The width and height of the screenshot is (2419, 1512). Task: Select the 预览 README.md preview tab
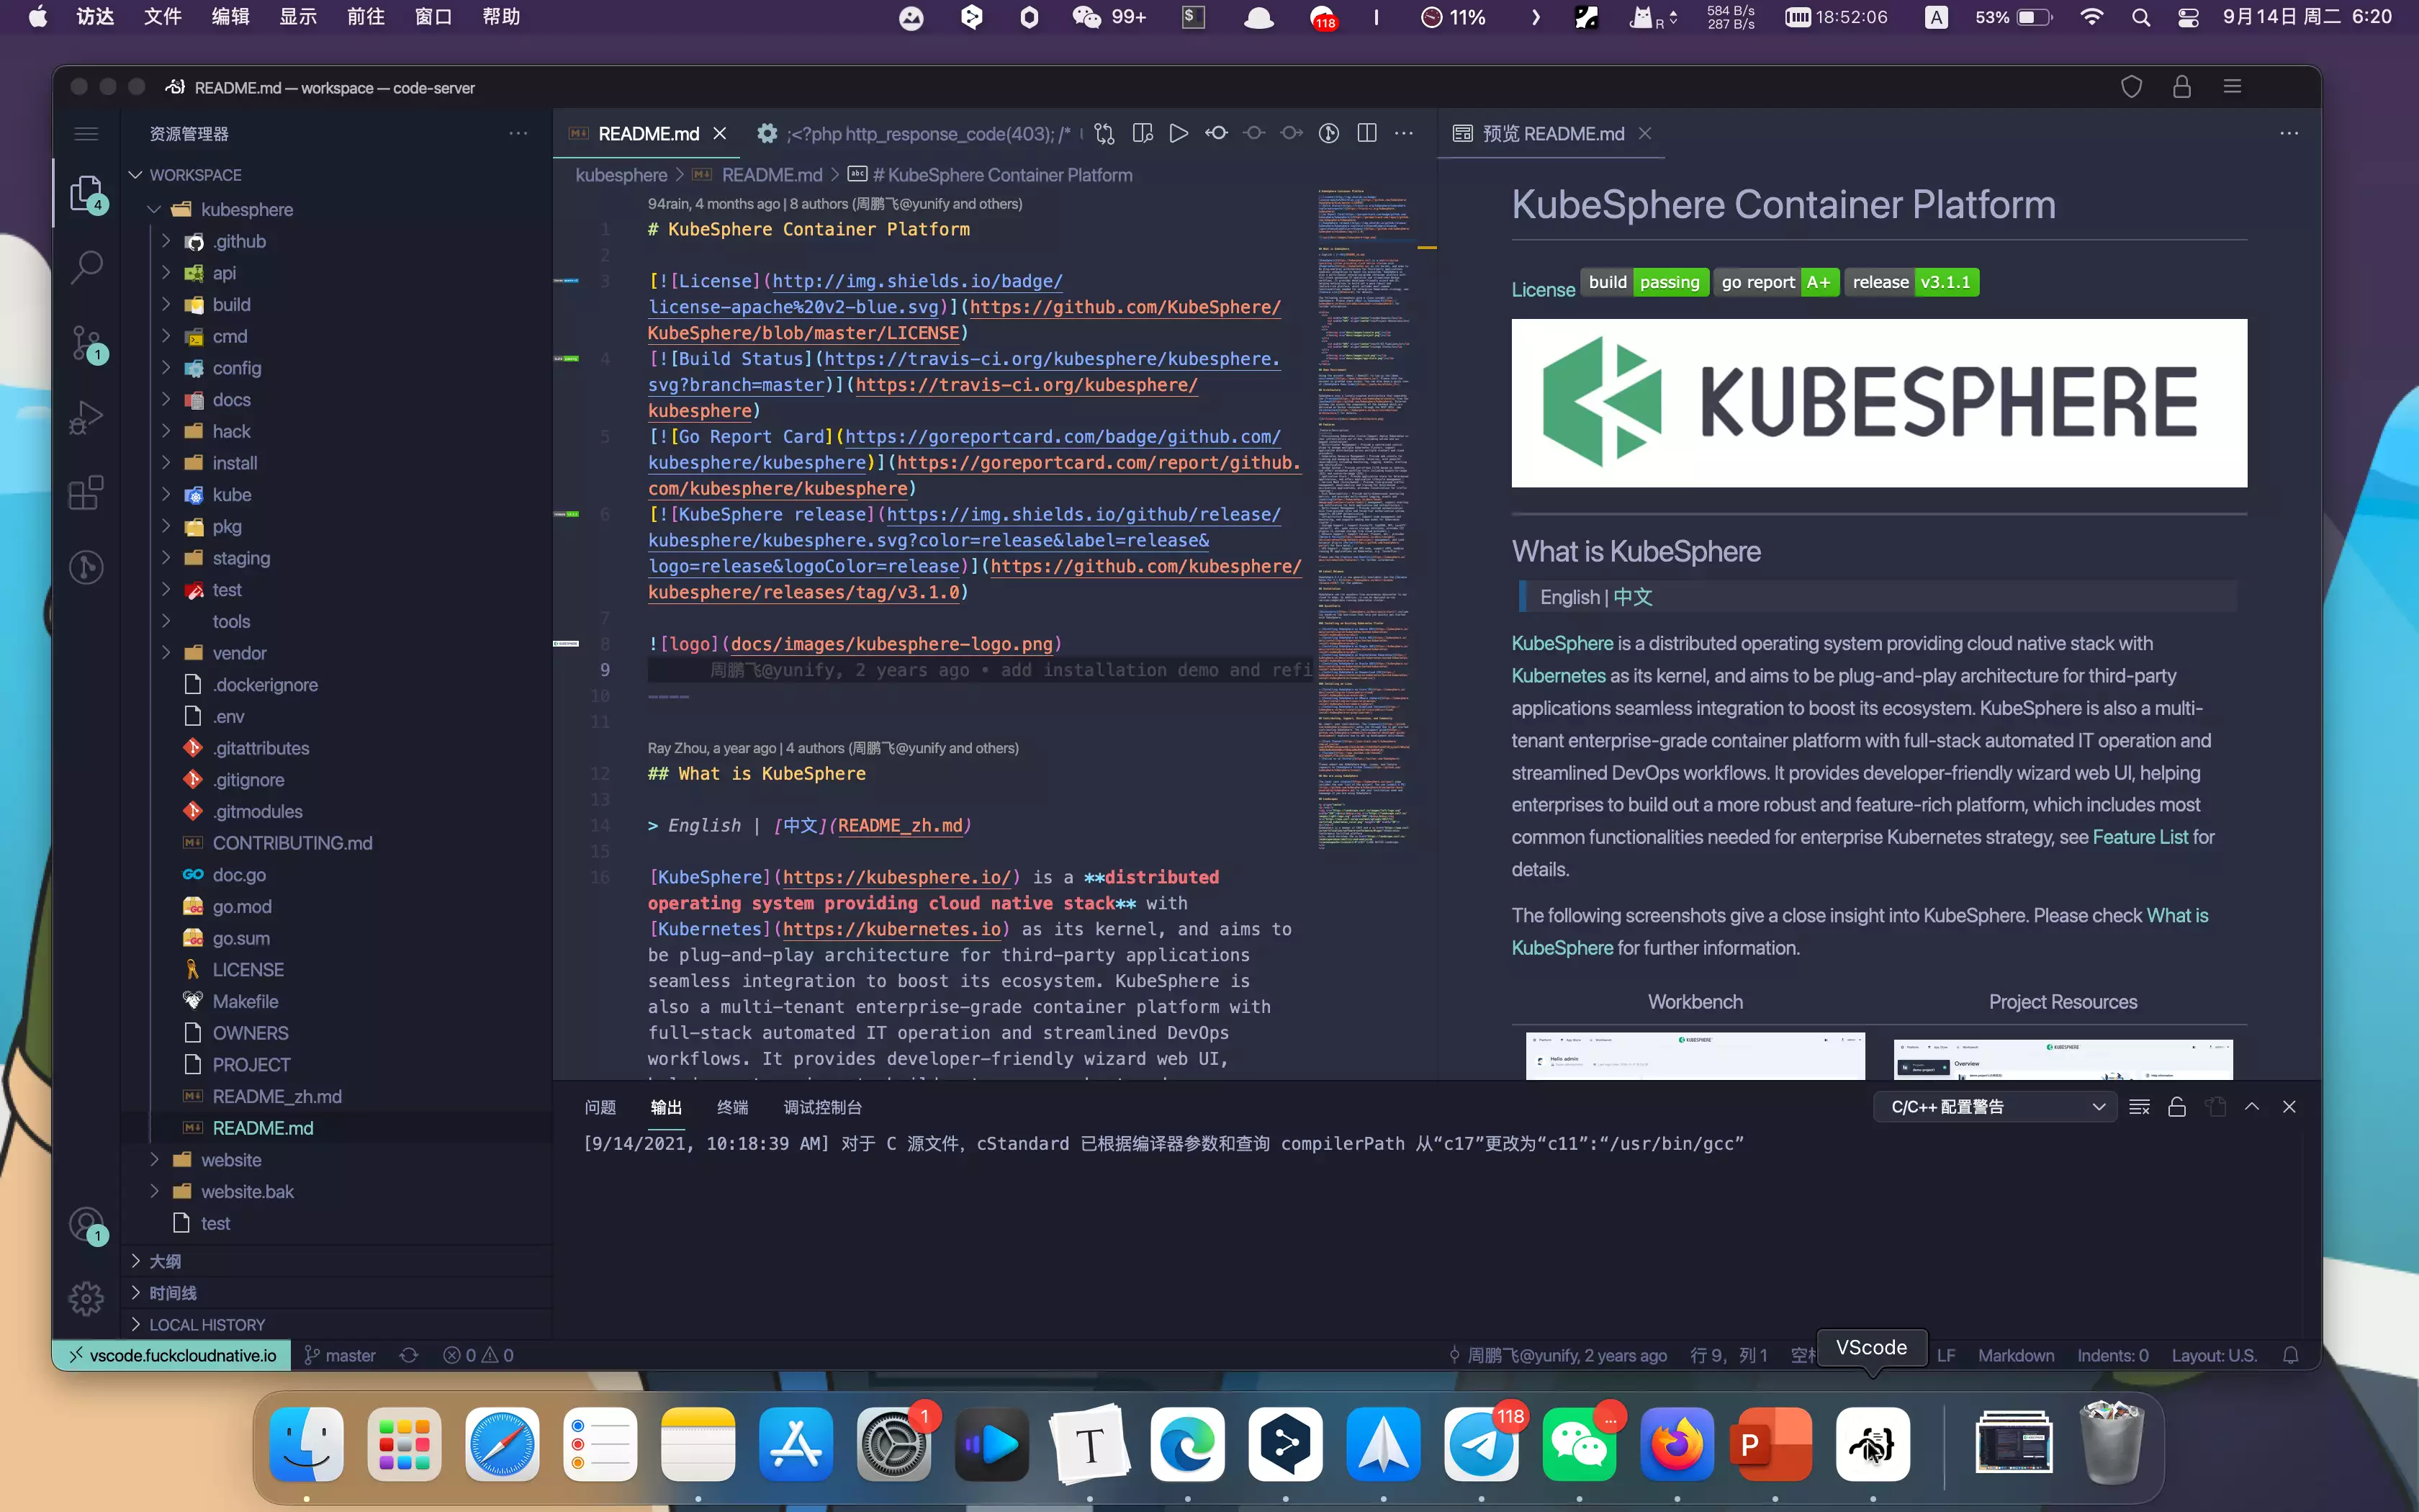click(x=1552, y=133)
